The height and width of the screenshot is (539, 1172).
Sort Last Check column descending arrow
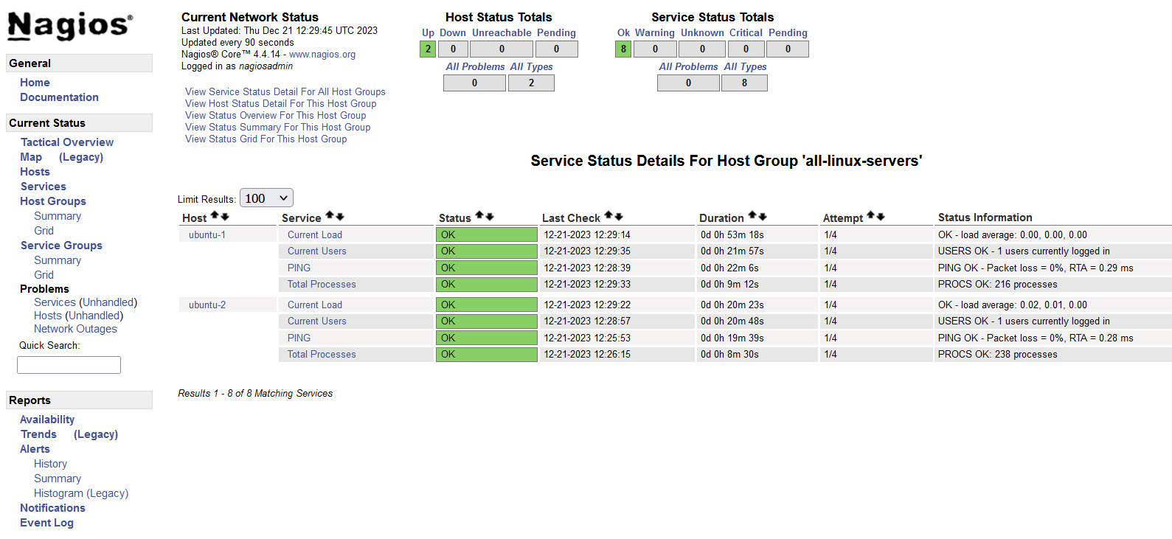pyautogui.click(x=619, y=216)
